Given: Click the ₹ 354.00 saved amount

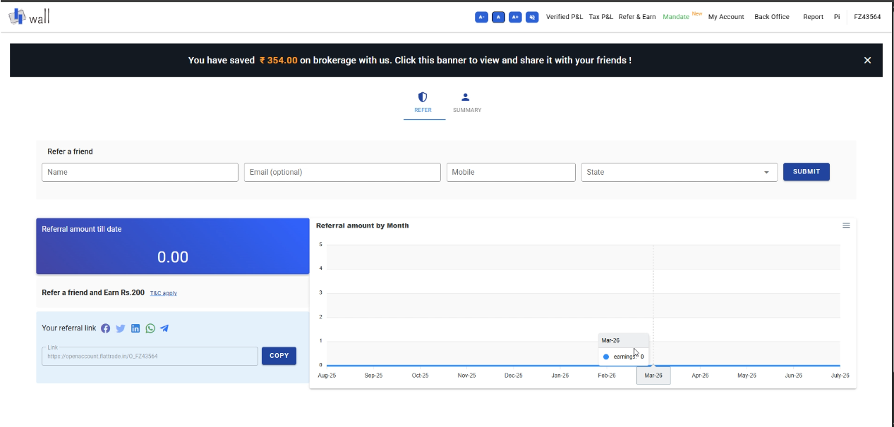Looking at the screenshot, I should pyautogui.click(x=278, y=61).
